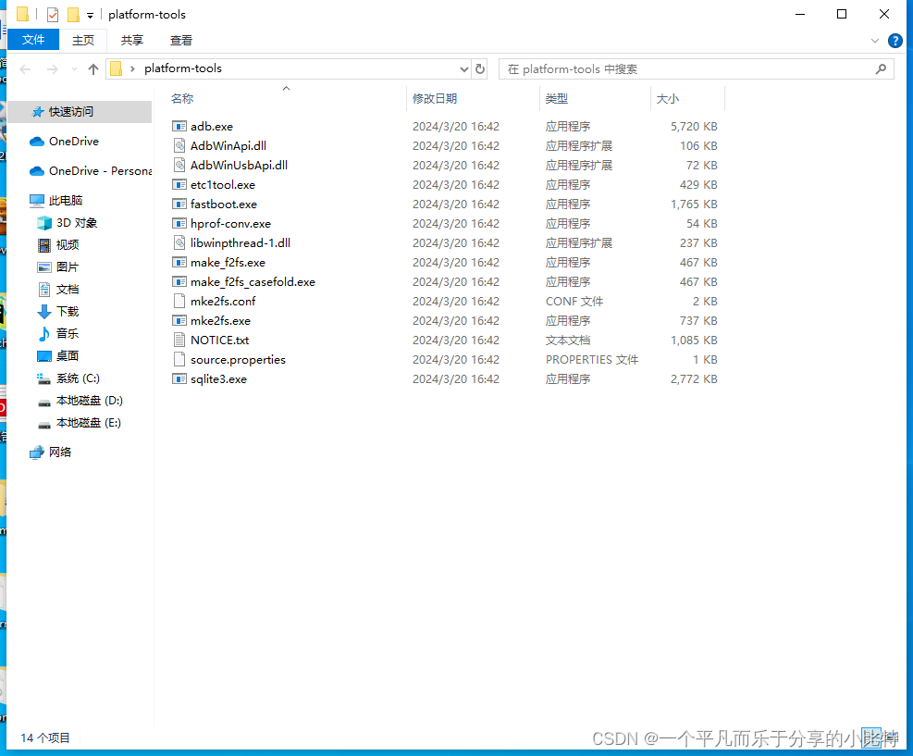Click the AdbWinUsbApi.dll file icon
Screen dimensions: 913x756
coord(179,165)
